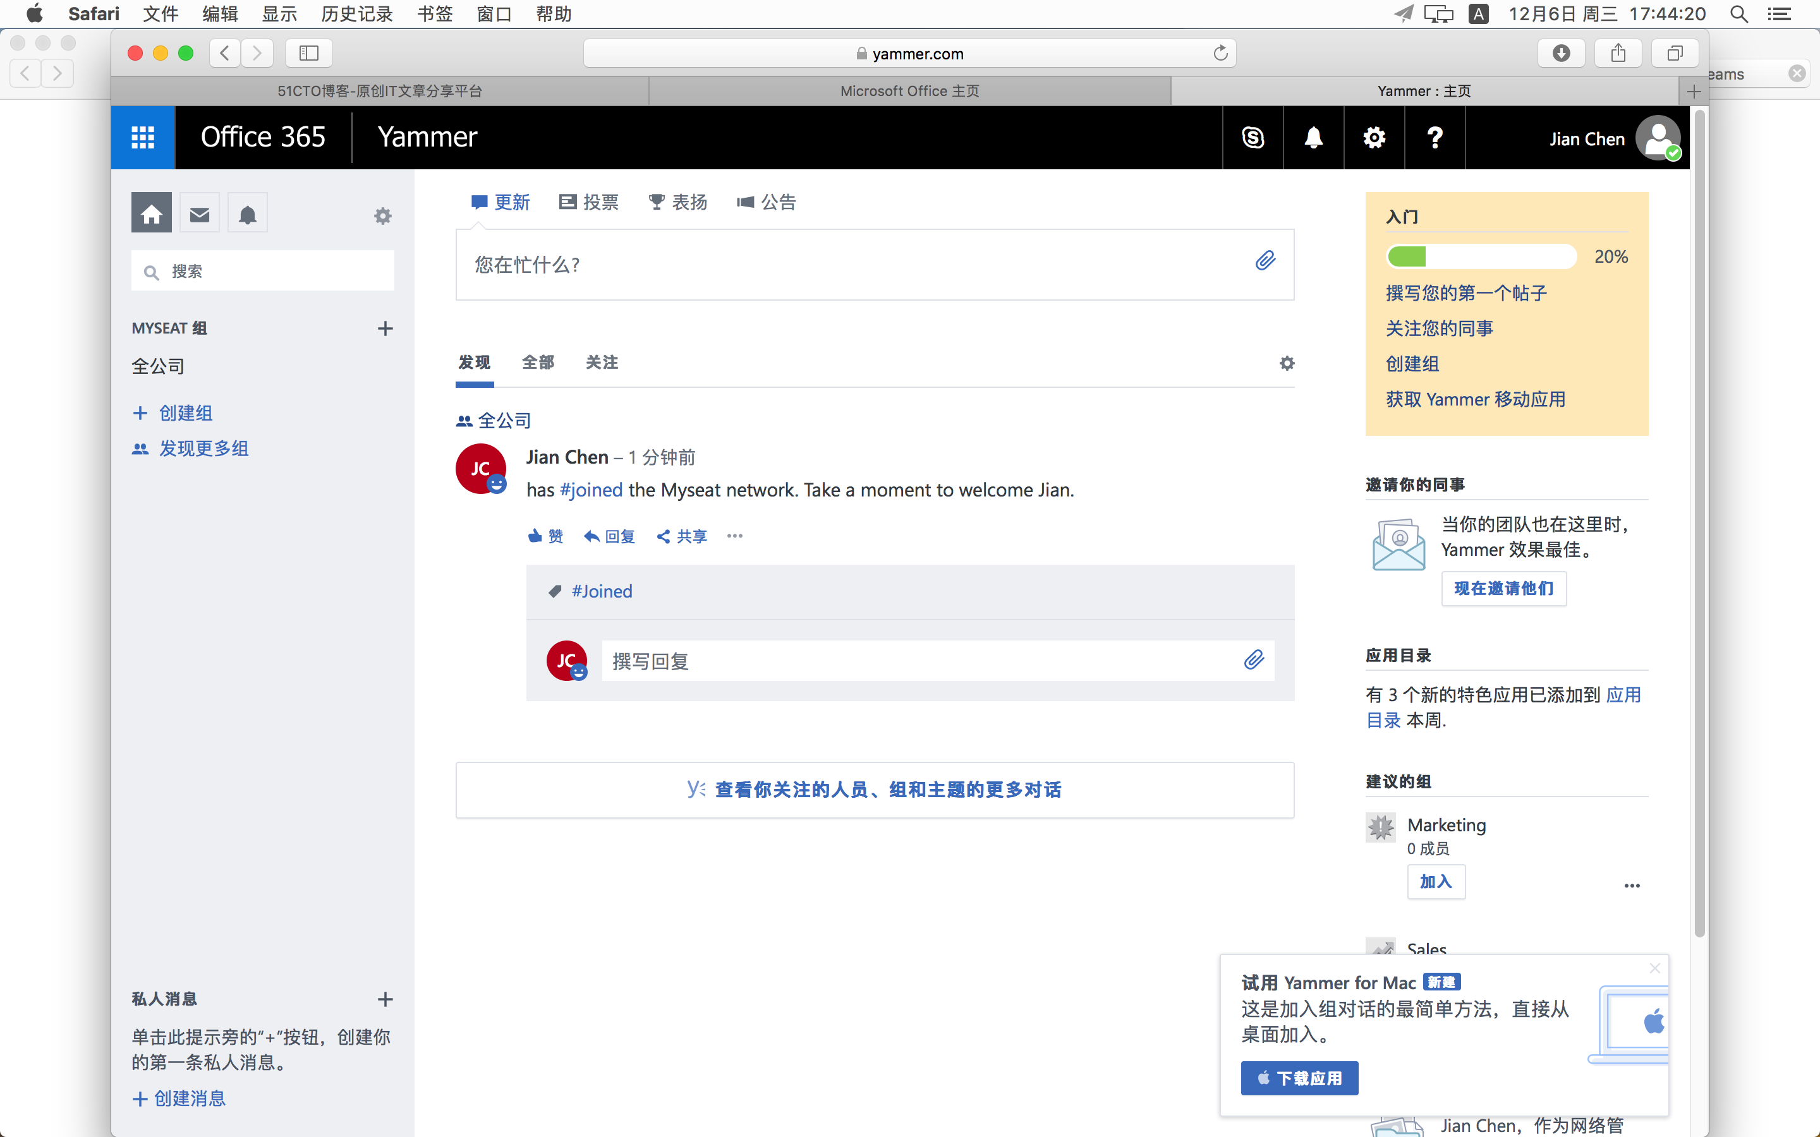The height and width of the screenshot is (1137, 1820).
Task: Open the help question mark icon
Action: (x=1435, y=138)
